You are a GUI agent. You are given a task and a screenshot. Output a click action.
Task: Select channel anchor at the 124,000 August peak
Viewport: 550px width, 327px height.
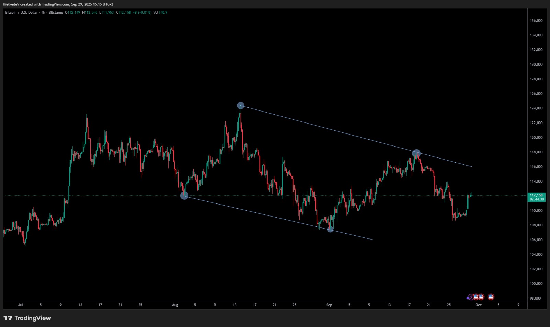[241, 105]
